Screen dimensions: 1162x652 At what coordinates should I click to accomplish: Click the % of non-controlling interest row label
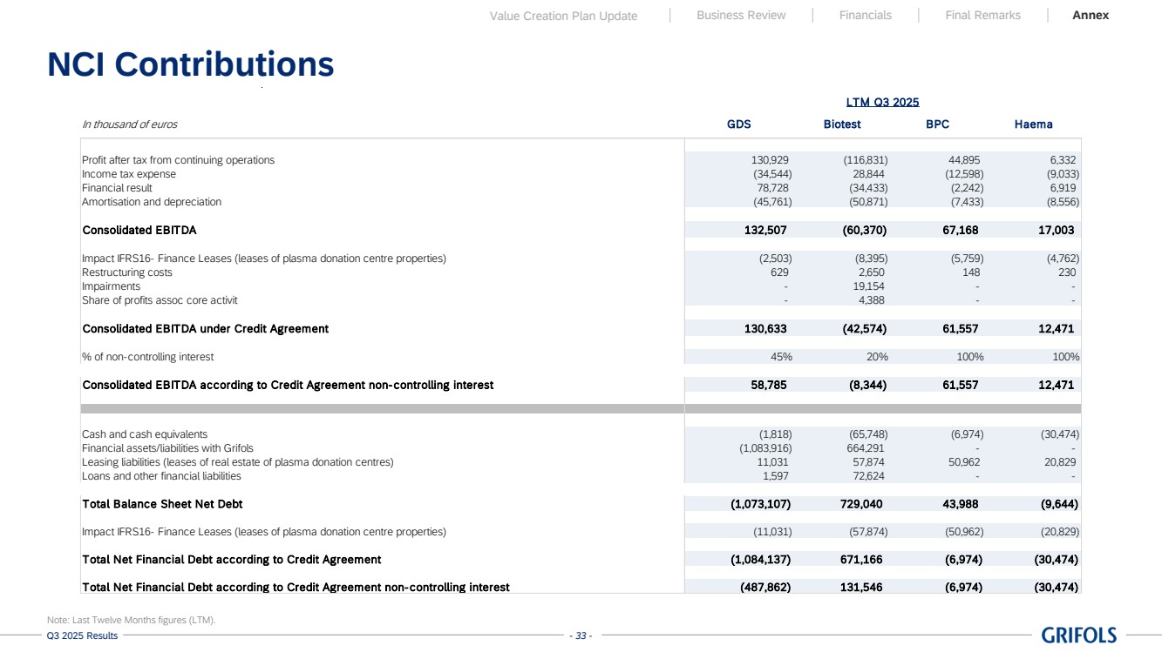pos(147,357)
